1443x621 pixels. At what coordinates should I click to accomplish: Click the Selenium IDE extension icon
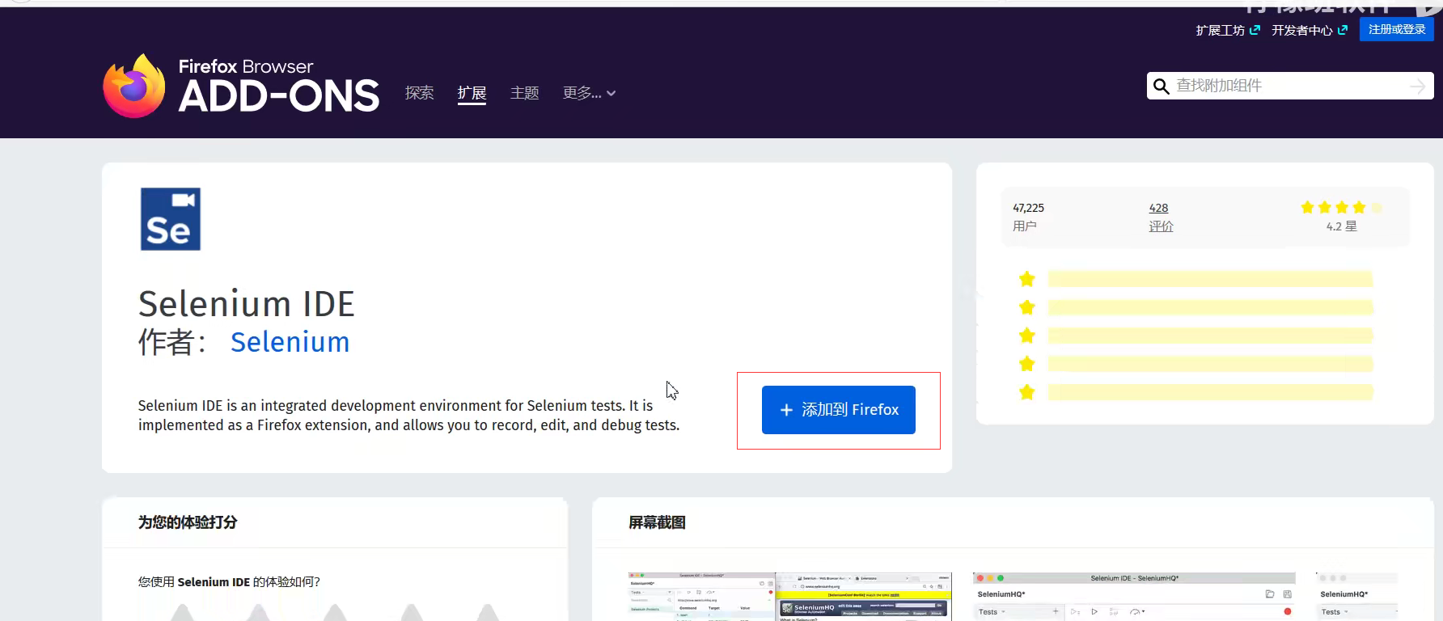[x=171, y=219]
